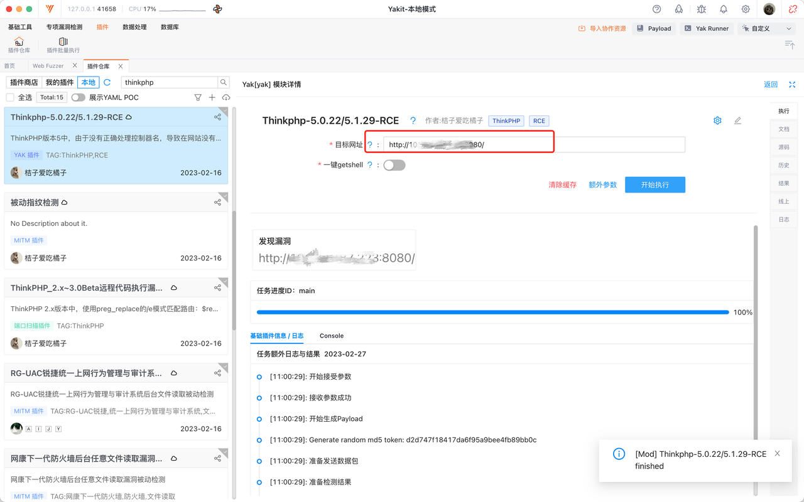Open the Console tab
This screenshot has height=502, width=804.
(332, 336)
